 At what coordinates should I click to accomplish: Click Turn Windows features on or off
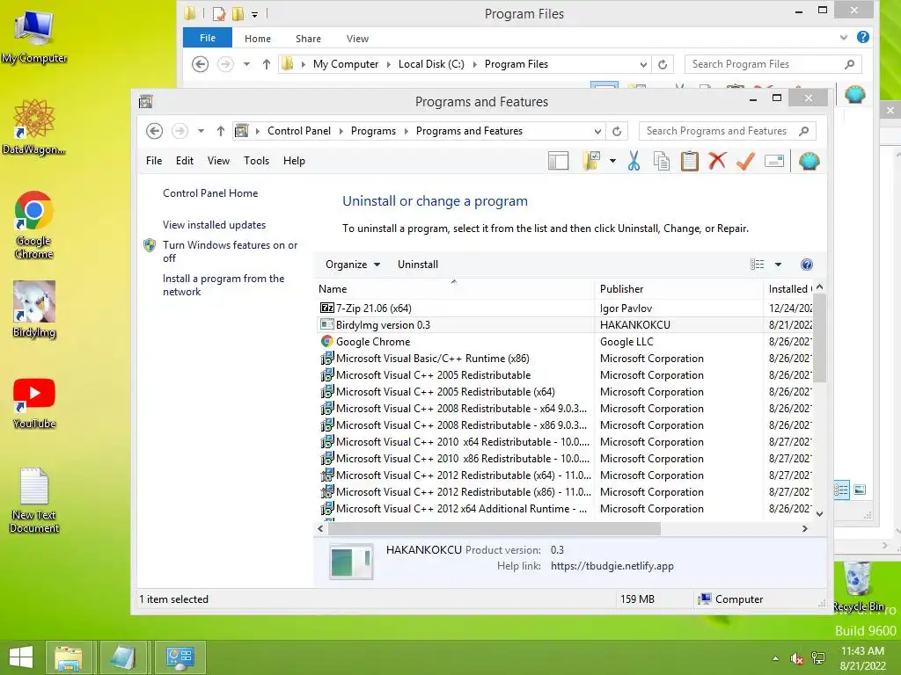pos(230,251)
